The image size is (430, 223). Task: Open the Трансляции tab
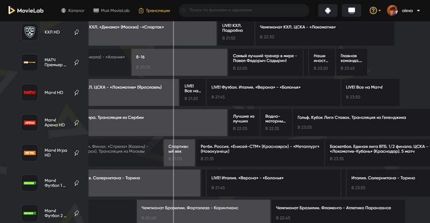pos(154,10)
